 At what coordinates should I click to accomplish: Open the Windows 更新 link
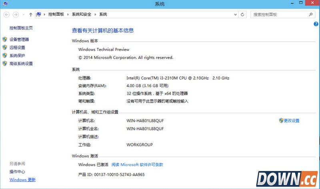pos(22,180)
